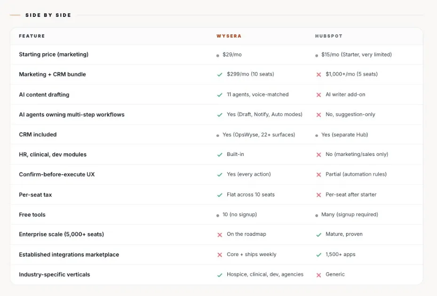The height and width of the screenshot is (296, 437).
Task: Click the check icon next to Hospice, clinical, dev, agencies
Action: [220, 275]
